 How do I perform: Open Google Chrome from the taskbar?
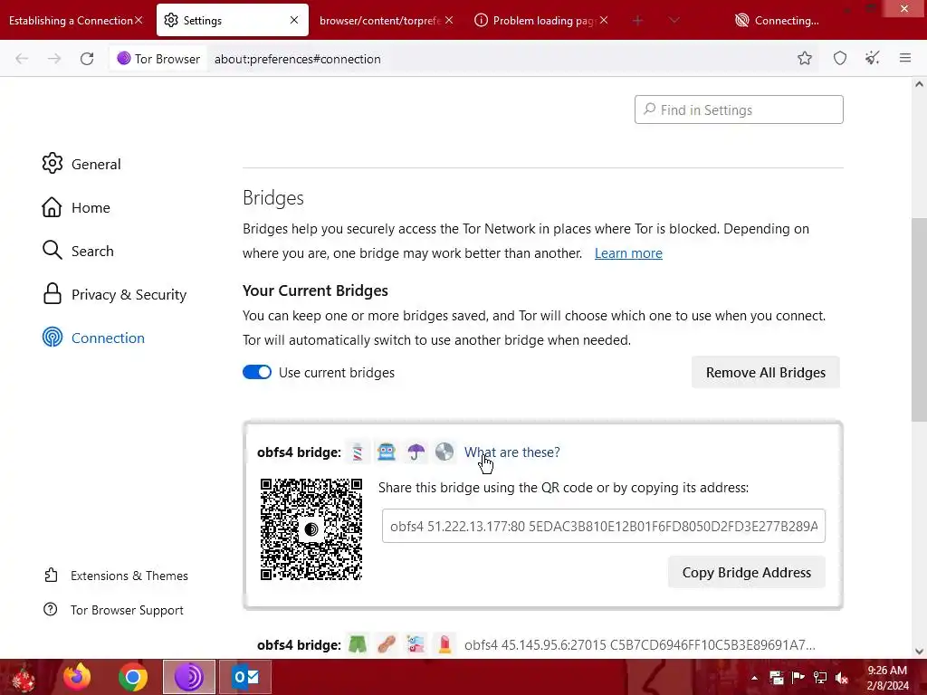132,677
